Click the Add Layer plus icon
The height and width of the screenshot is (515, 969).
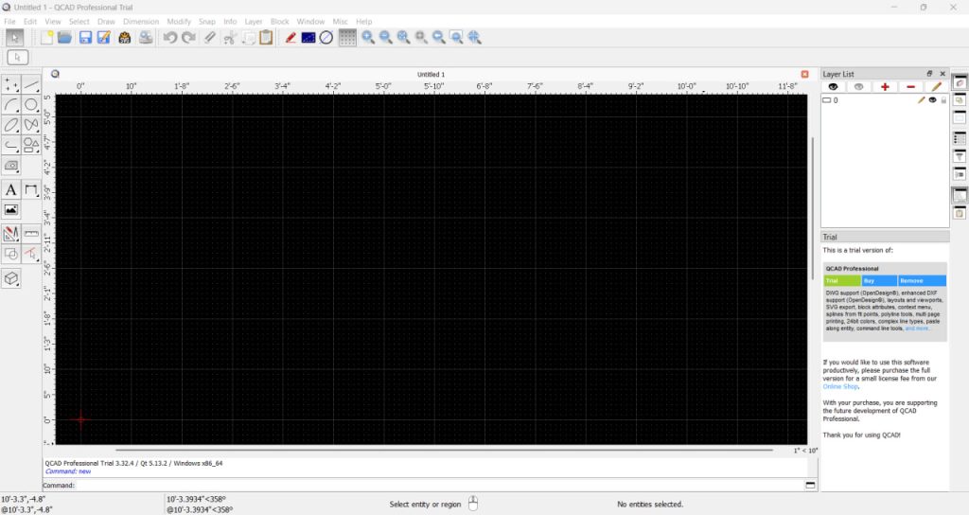(x=885, y=86)
